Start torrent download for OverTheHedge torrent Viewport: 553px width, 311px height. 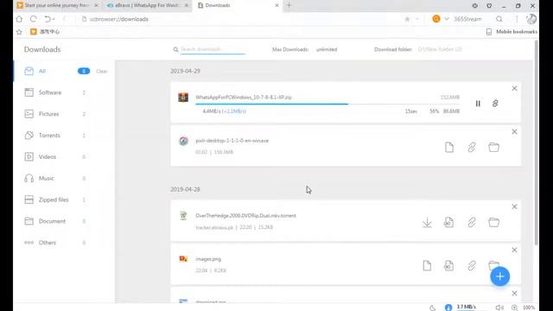427,223
